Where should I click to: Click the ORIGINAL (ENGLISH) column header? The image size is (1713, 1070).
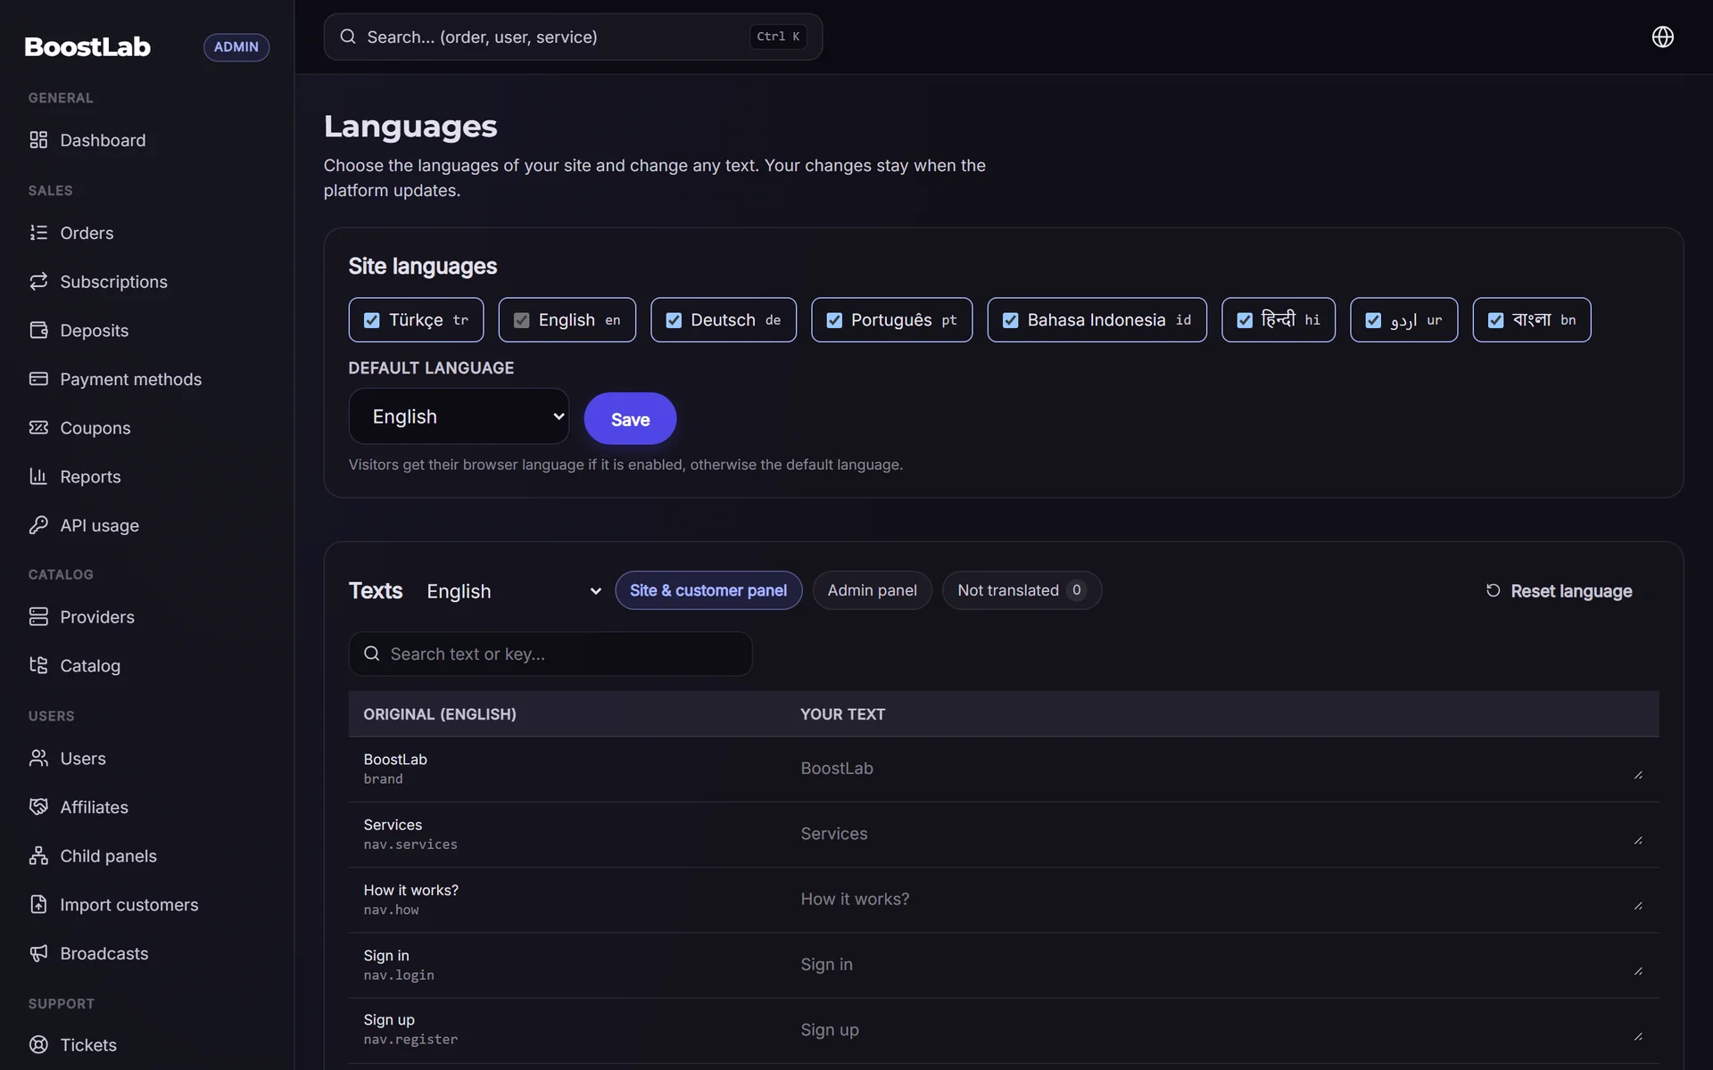440,714
